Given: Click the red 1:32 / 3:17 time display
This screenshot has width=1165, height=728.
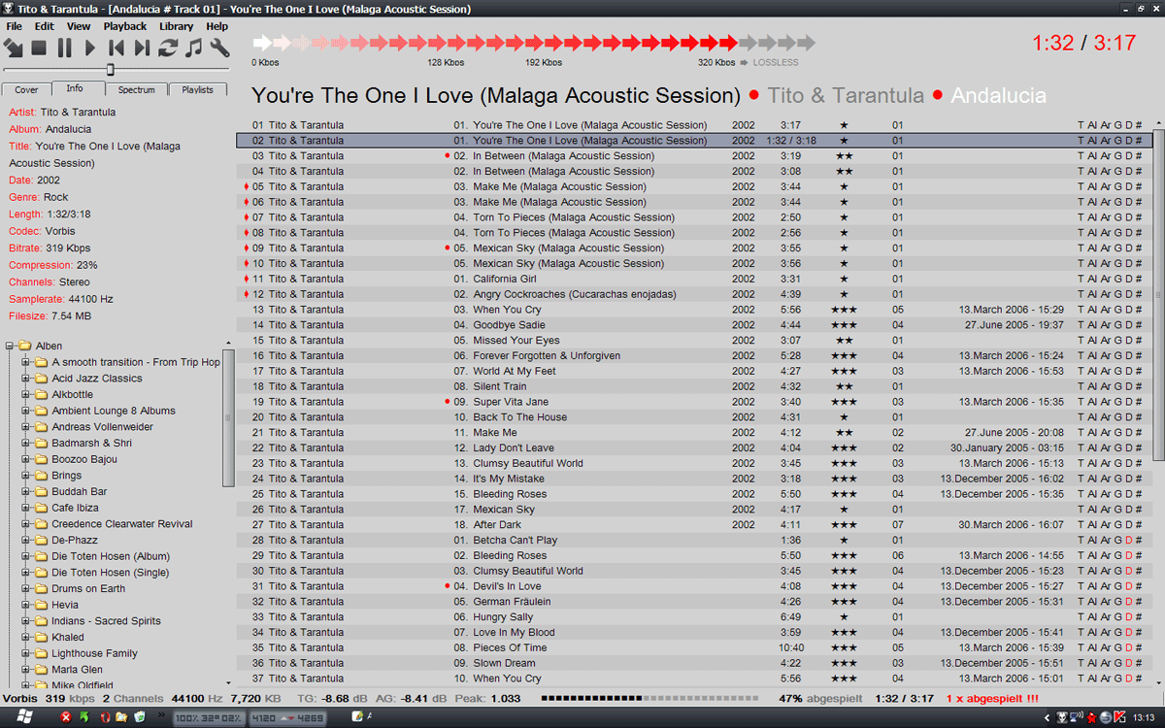Looking at the screenshot, I should tap(1083, 44).
